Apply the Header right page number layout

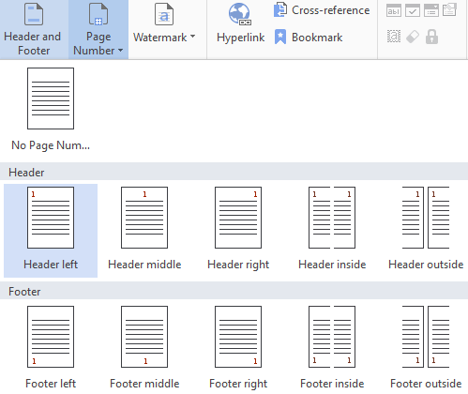pos(238,231)
